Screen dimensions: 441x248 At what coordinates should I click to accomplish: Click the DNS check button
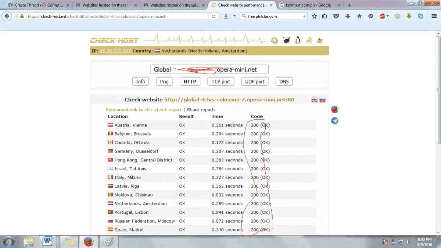tap(284, 82)
